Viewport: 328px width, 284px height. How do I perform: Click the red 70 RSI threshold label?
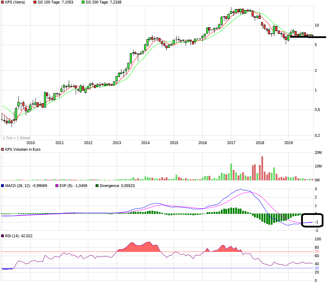(317, 252)
